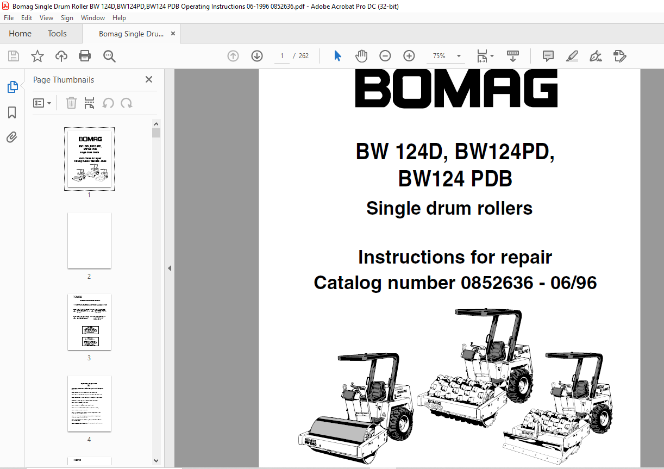This screenshot has height=469, width=664.
Task: Open the Edit menu
Action: 27,18
